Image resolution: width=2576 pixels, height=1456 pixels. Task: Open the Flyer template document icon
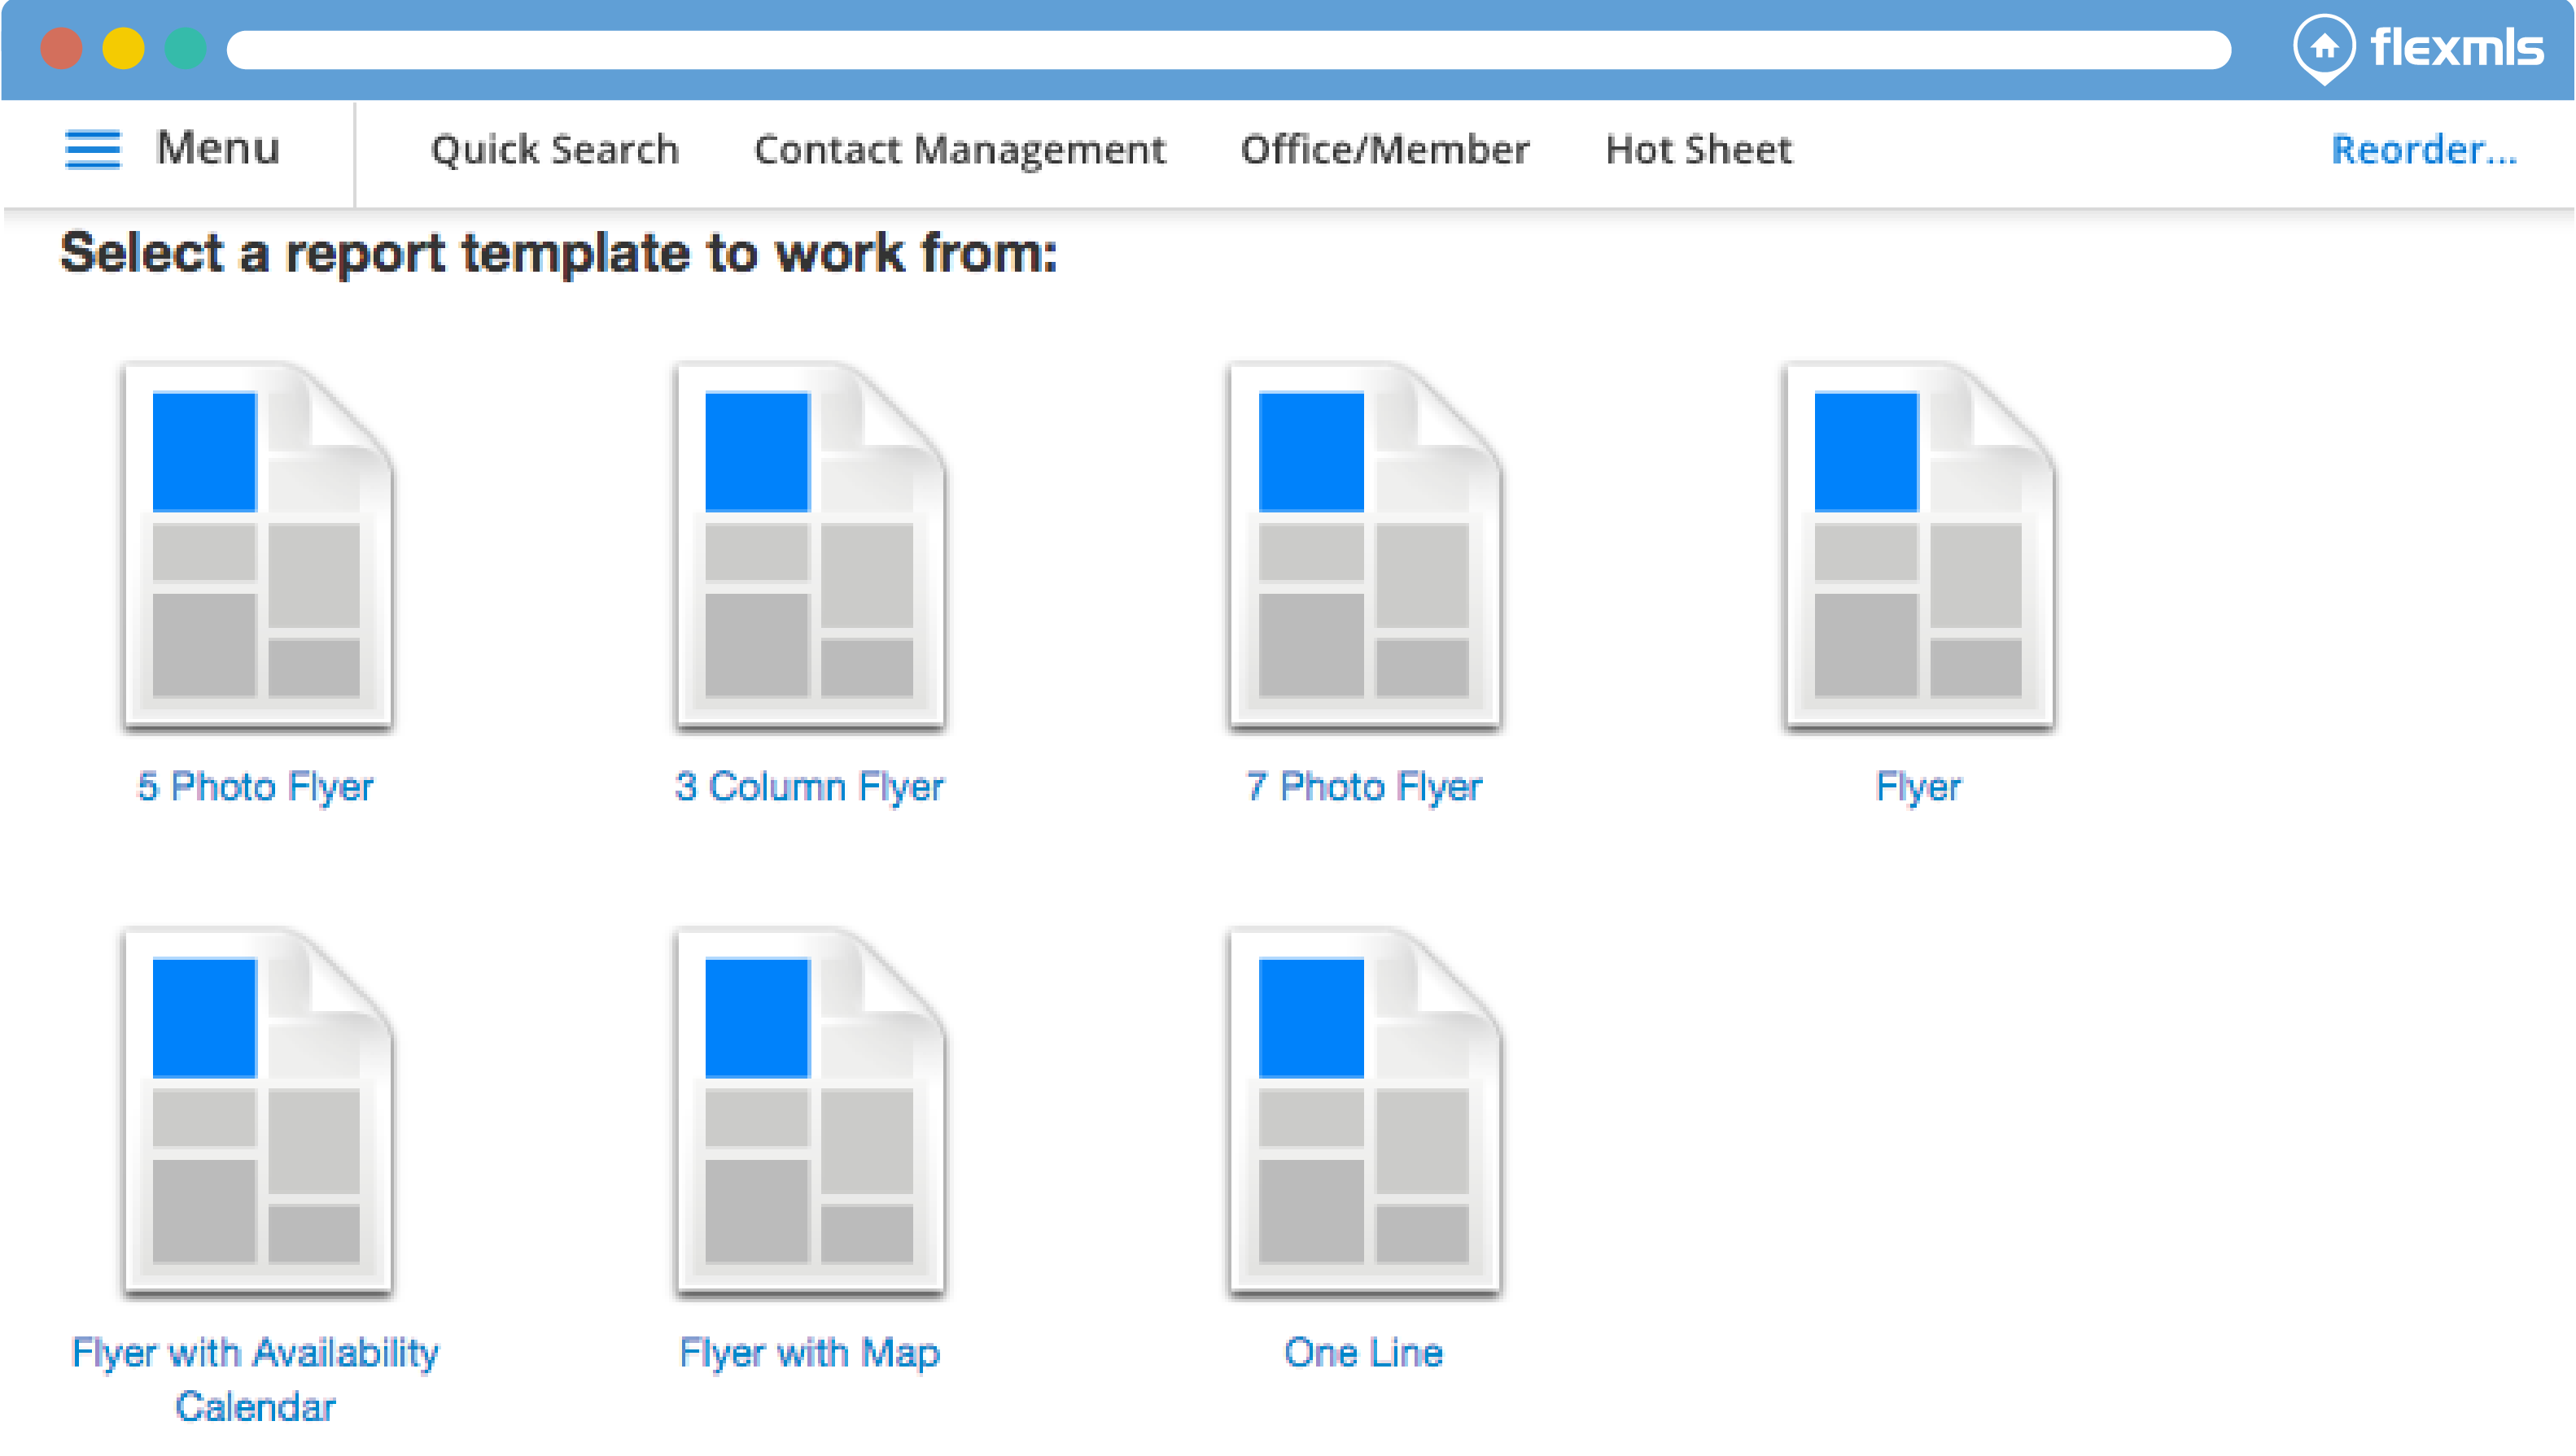[1918, 546]
